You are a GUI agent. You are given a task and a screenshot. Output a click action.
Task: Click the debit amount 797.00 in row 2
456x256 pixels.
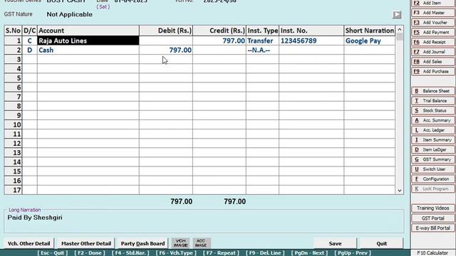[x=166, y=50]
